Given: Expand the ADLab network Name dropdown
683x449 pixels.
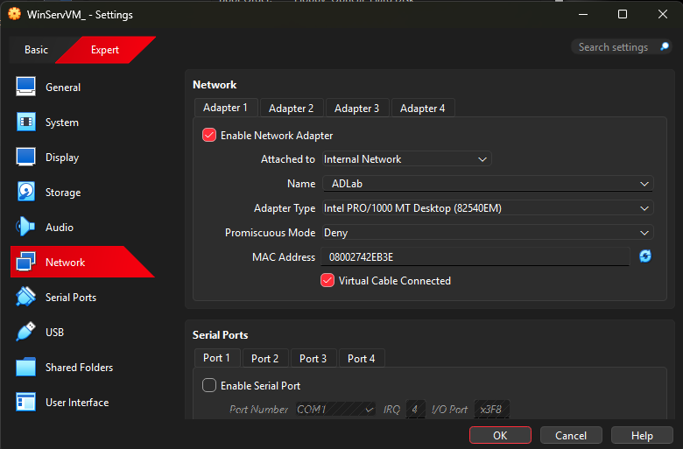Looking at the screenshot, I should coord(488,183).
